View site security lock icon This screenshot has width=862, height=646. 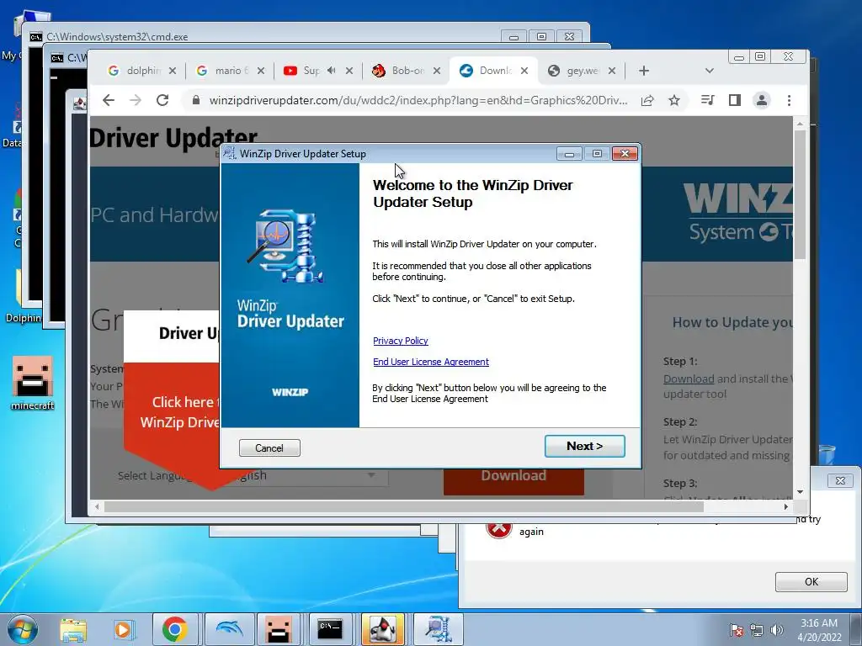195,100
